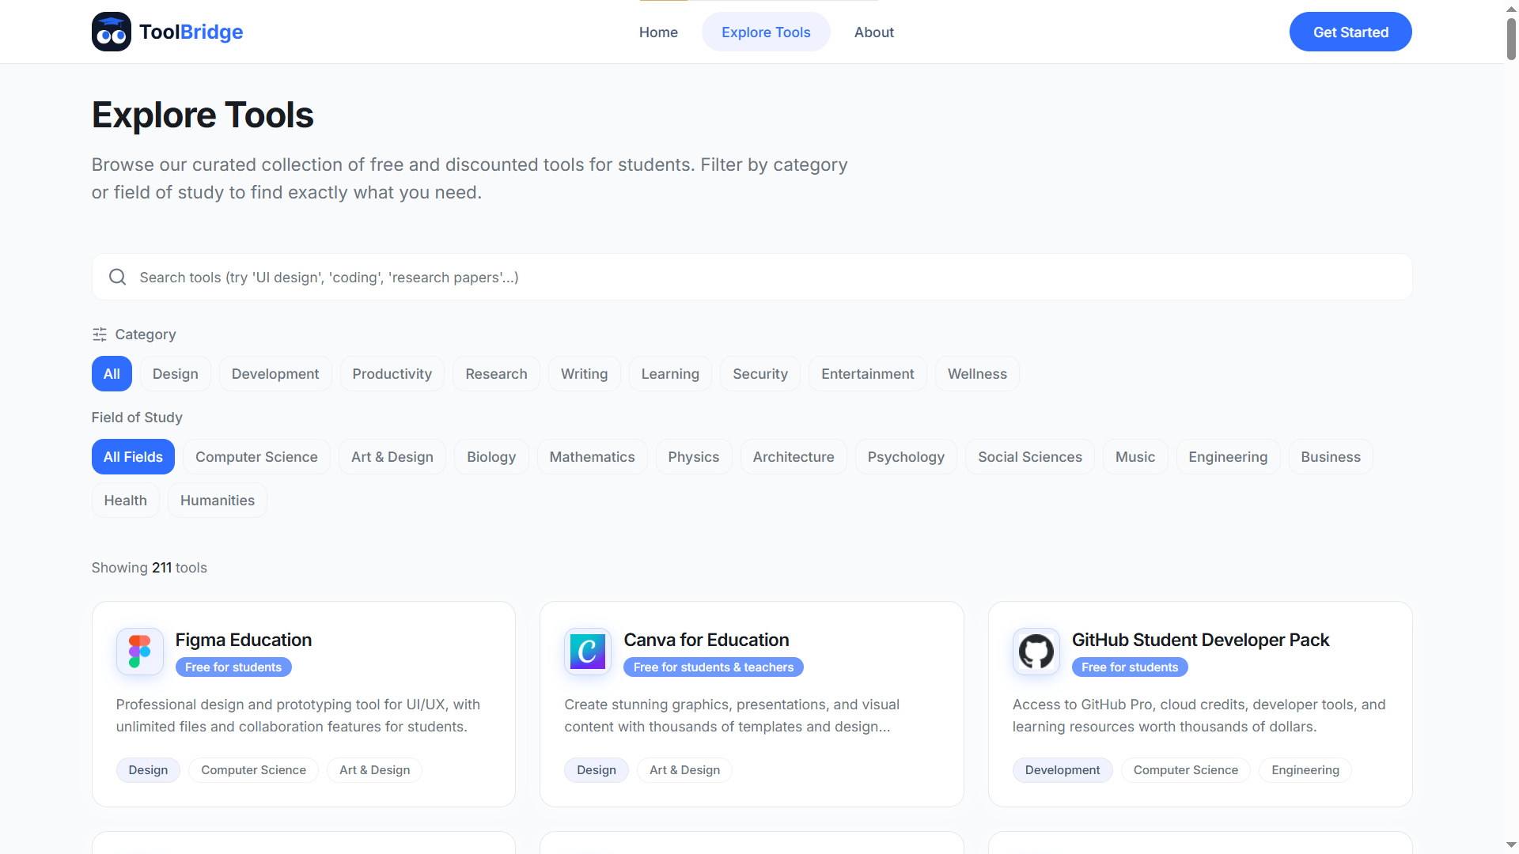This screenshot has width=1519, height=854.
Task: Open the GitHub Student Developer Pack title
Action: (1200, 640)
